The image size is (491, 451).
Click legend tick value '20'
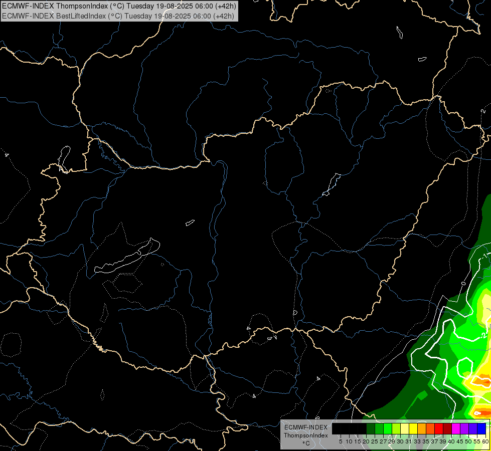[365, 441]
